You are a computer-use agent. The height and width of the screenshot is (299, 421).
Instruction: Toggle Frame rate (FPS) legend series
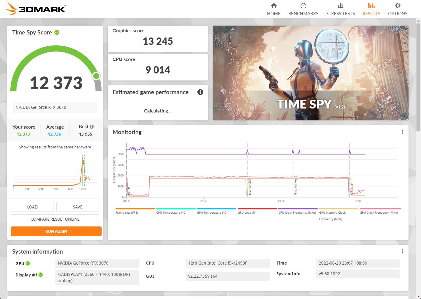[x=127, y=212]
